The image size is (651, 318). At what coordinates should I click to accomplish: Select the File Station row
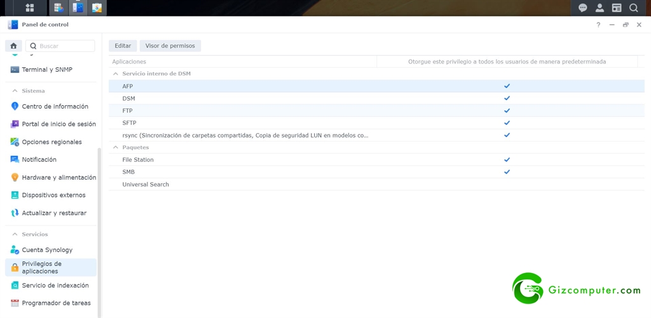(x=376, y=159)
